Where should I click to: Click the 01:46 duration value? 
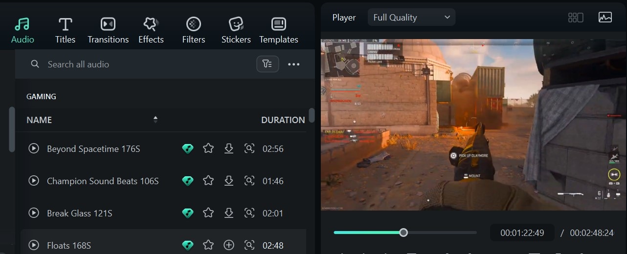273,181
